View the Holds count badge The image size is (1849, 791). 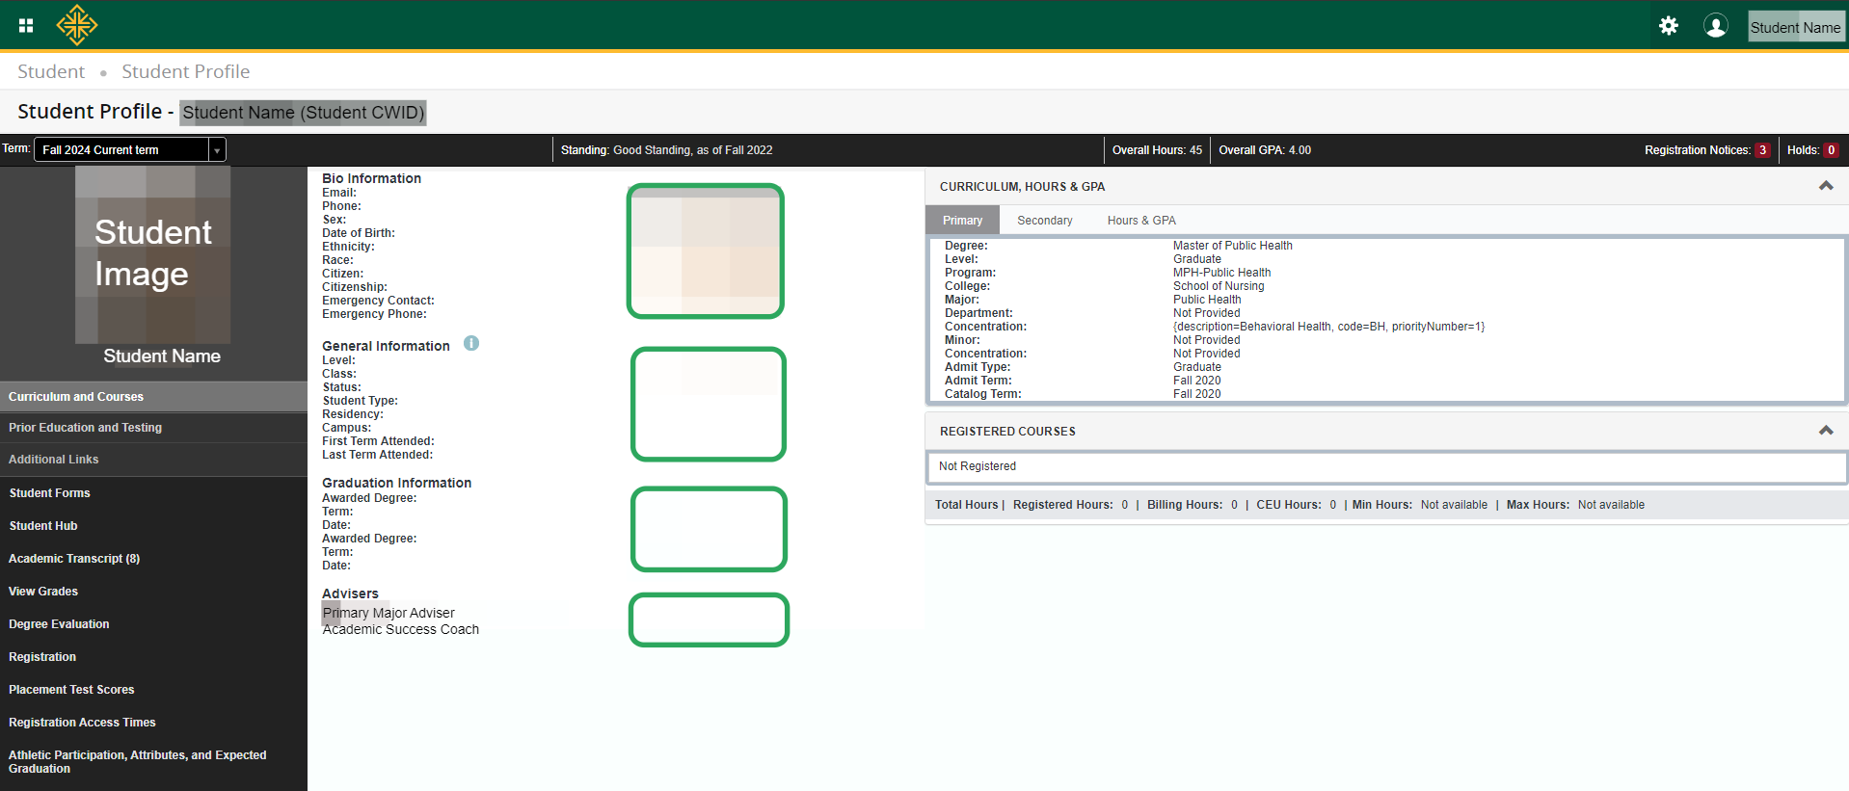tap(1831, 150)
